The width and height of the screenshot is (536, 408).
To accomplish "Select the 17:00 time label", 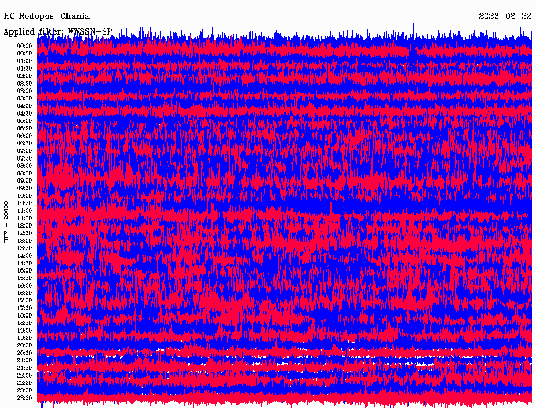I will tap(25, 300).
